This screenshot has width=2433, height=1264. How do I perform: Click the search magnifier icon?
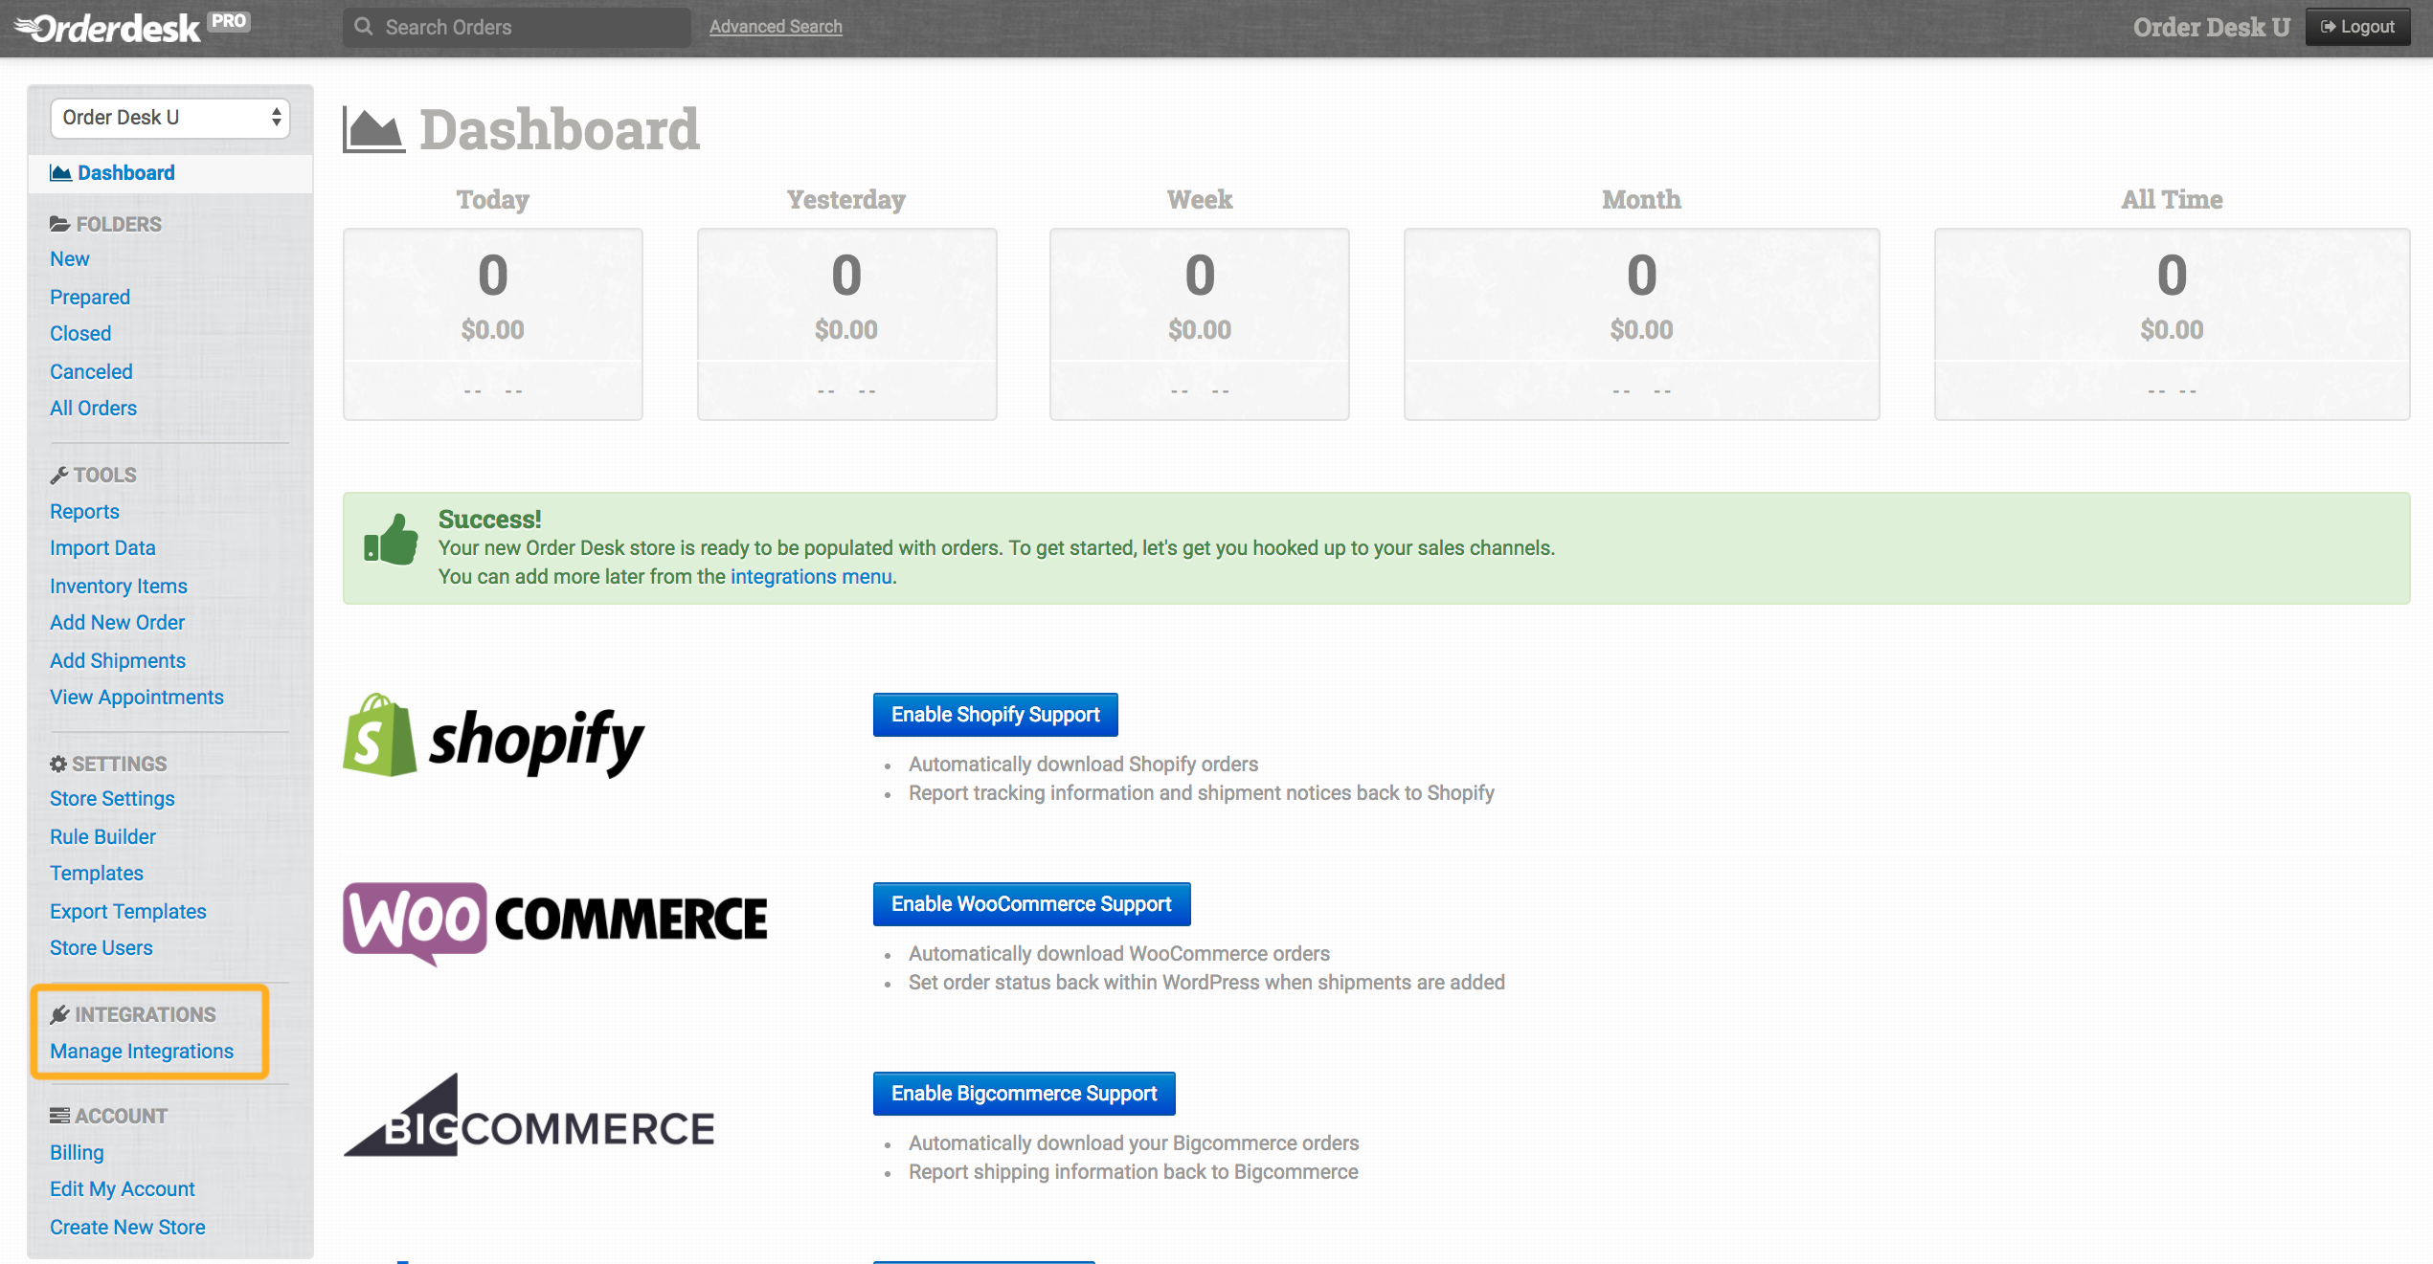[364, 27]
